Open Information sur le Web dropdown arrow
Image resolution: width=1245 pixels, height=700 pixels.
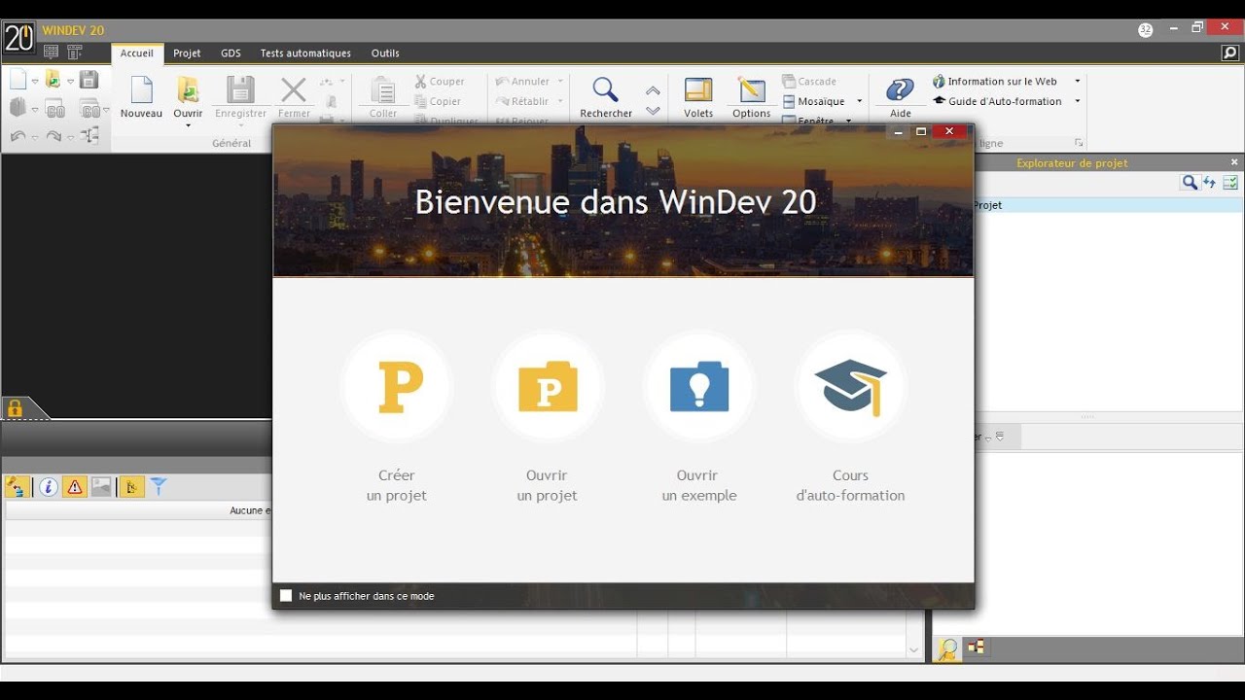click(x=1078, y=82)
